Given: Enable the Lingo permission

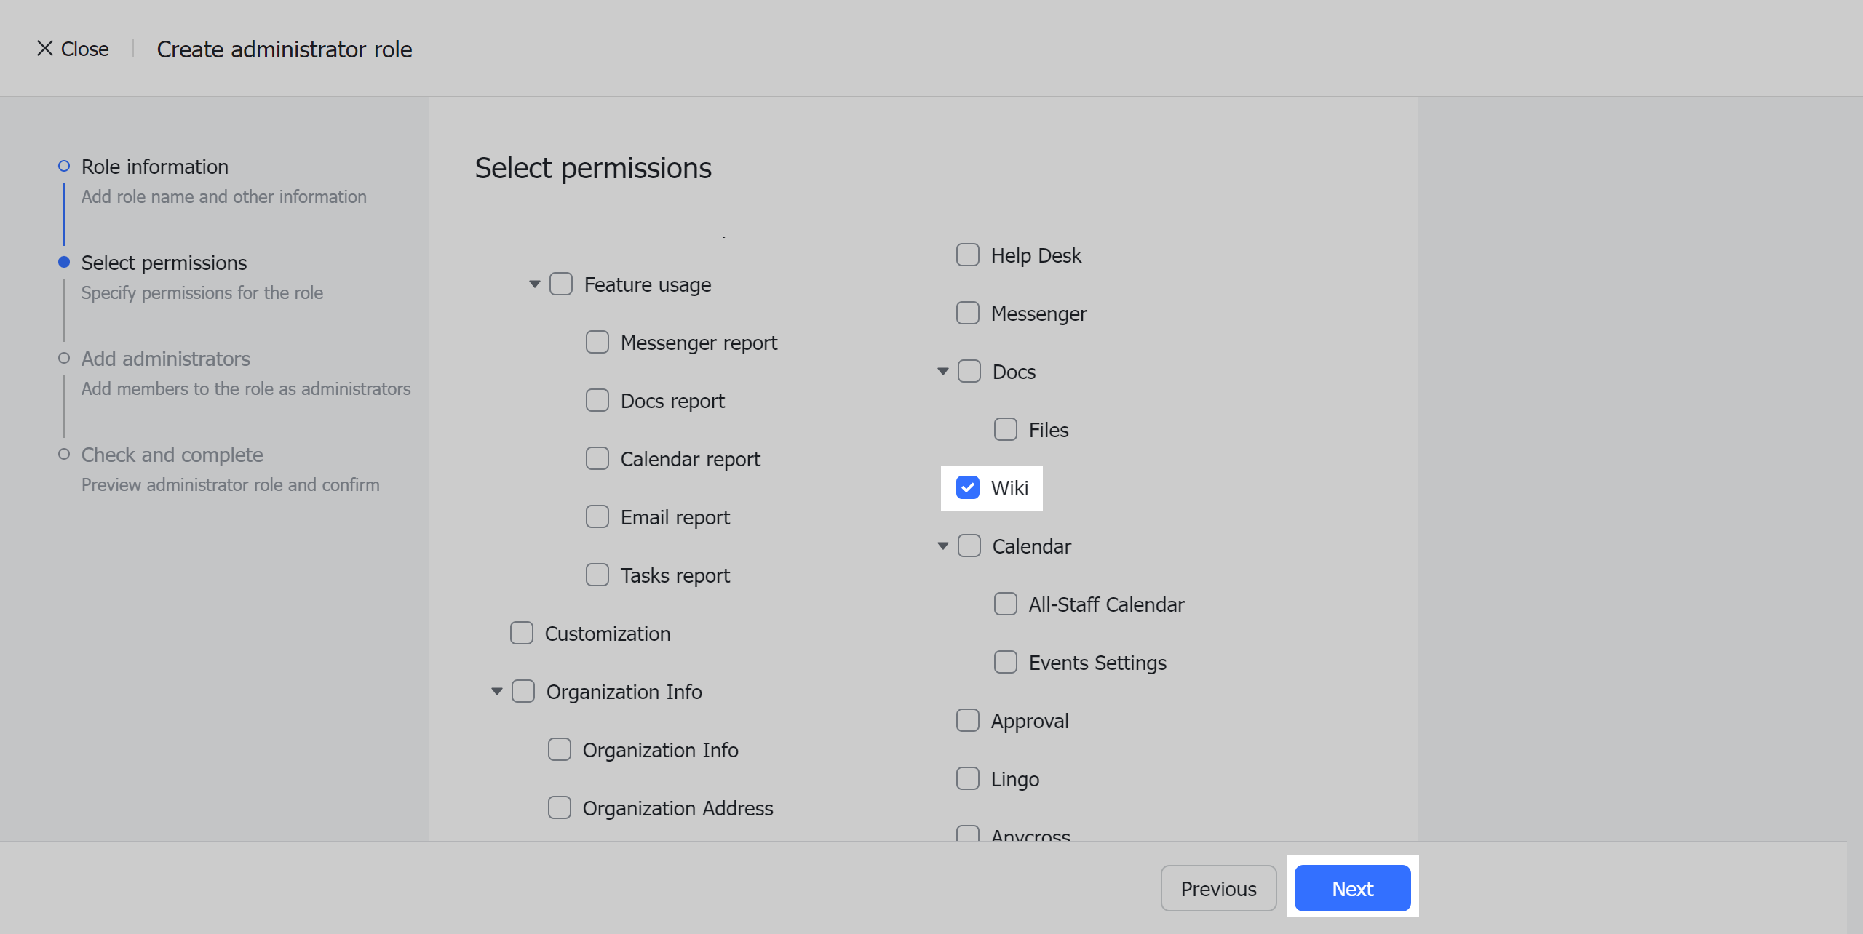Looking at the screenshot, I should pyautogui.click(x=967, y=778).
